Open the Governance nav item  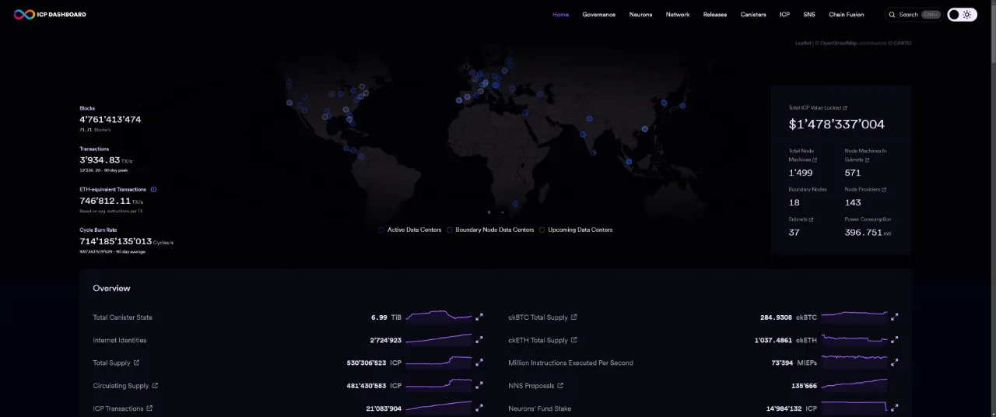point(598,14)
